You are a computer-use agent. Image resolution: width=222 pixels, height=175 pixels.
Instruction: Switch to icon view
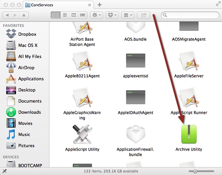pos(55,15)
